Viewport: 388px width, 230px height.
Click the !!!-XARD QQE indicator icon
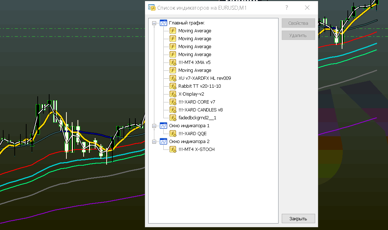coord(173,134)
